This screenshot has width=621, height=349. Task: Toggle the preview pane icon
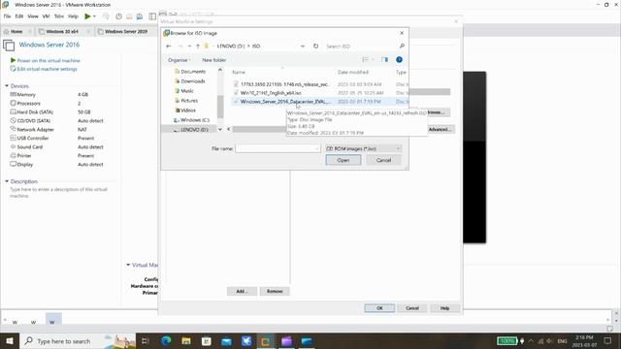384,60
